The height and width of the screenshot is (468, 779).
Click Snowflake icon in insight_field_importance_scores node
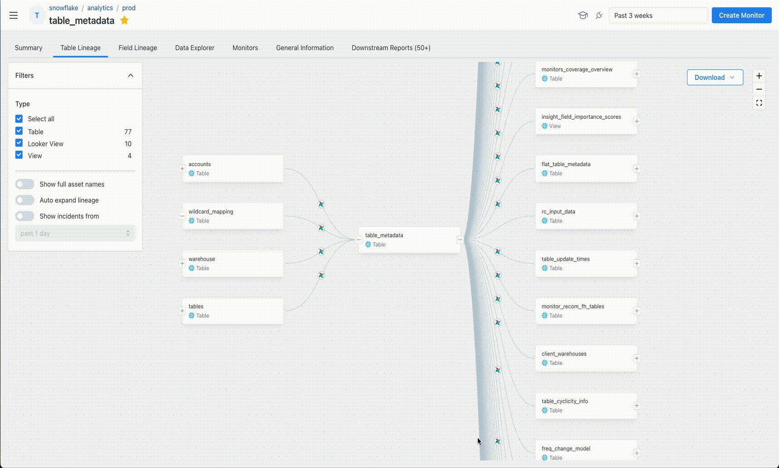coord(545,126)
